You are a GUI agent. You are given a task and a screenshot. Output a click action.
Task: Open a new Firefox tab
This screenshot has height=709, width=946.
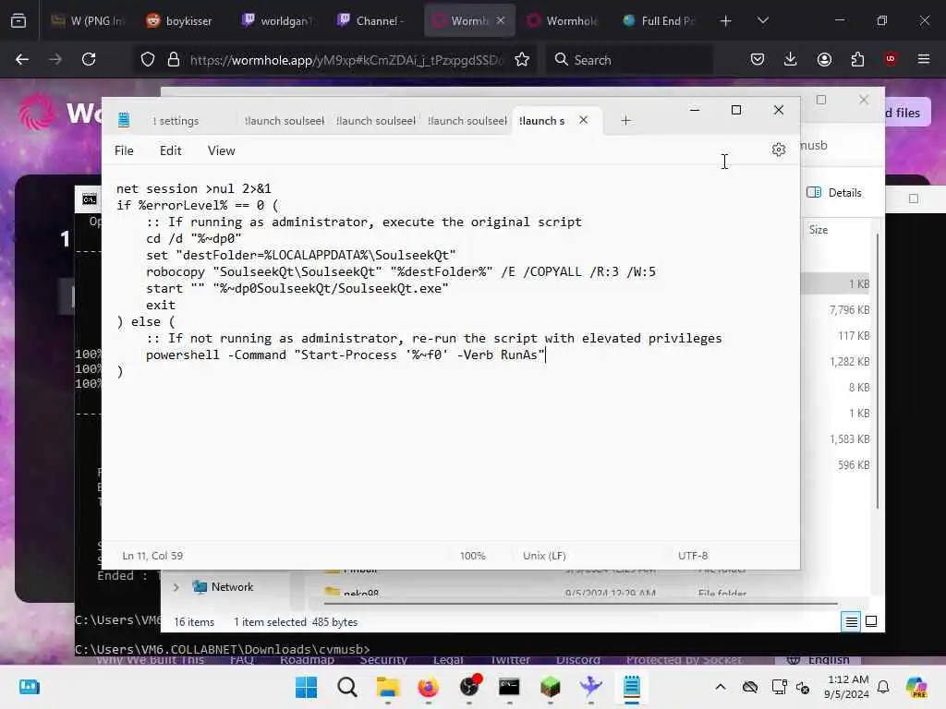(x=726, y=20)
